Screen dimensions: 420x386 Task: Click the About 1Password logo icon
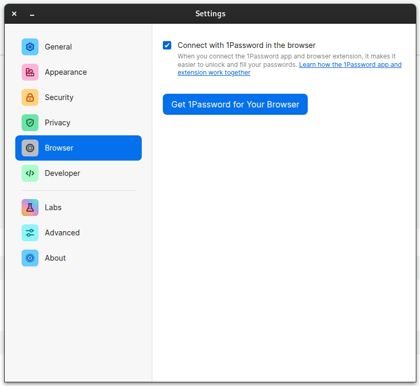pyautogui.click(x=30, y=258)
